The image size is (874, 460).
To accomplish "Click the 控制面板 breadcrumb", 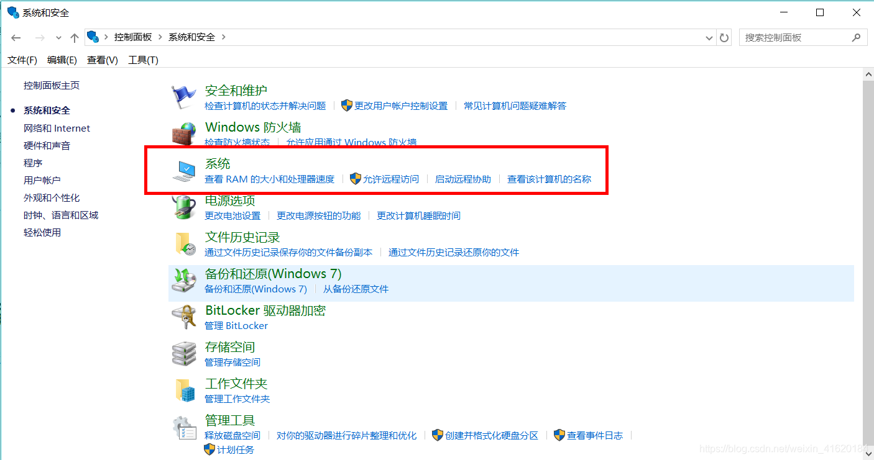I will pyautogui.click(x=133, y=37).
